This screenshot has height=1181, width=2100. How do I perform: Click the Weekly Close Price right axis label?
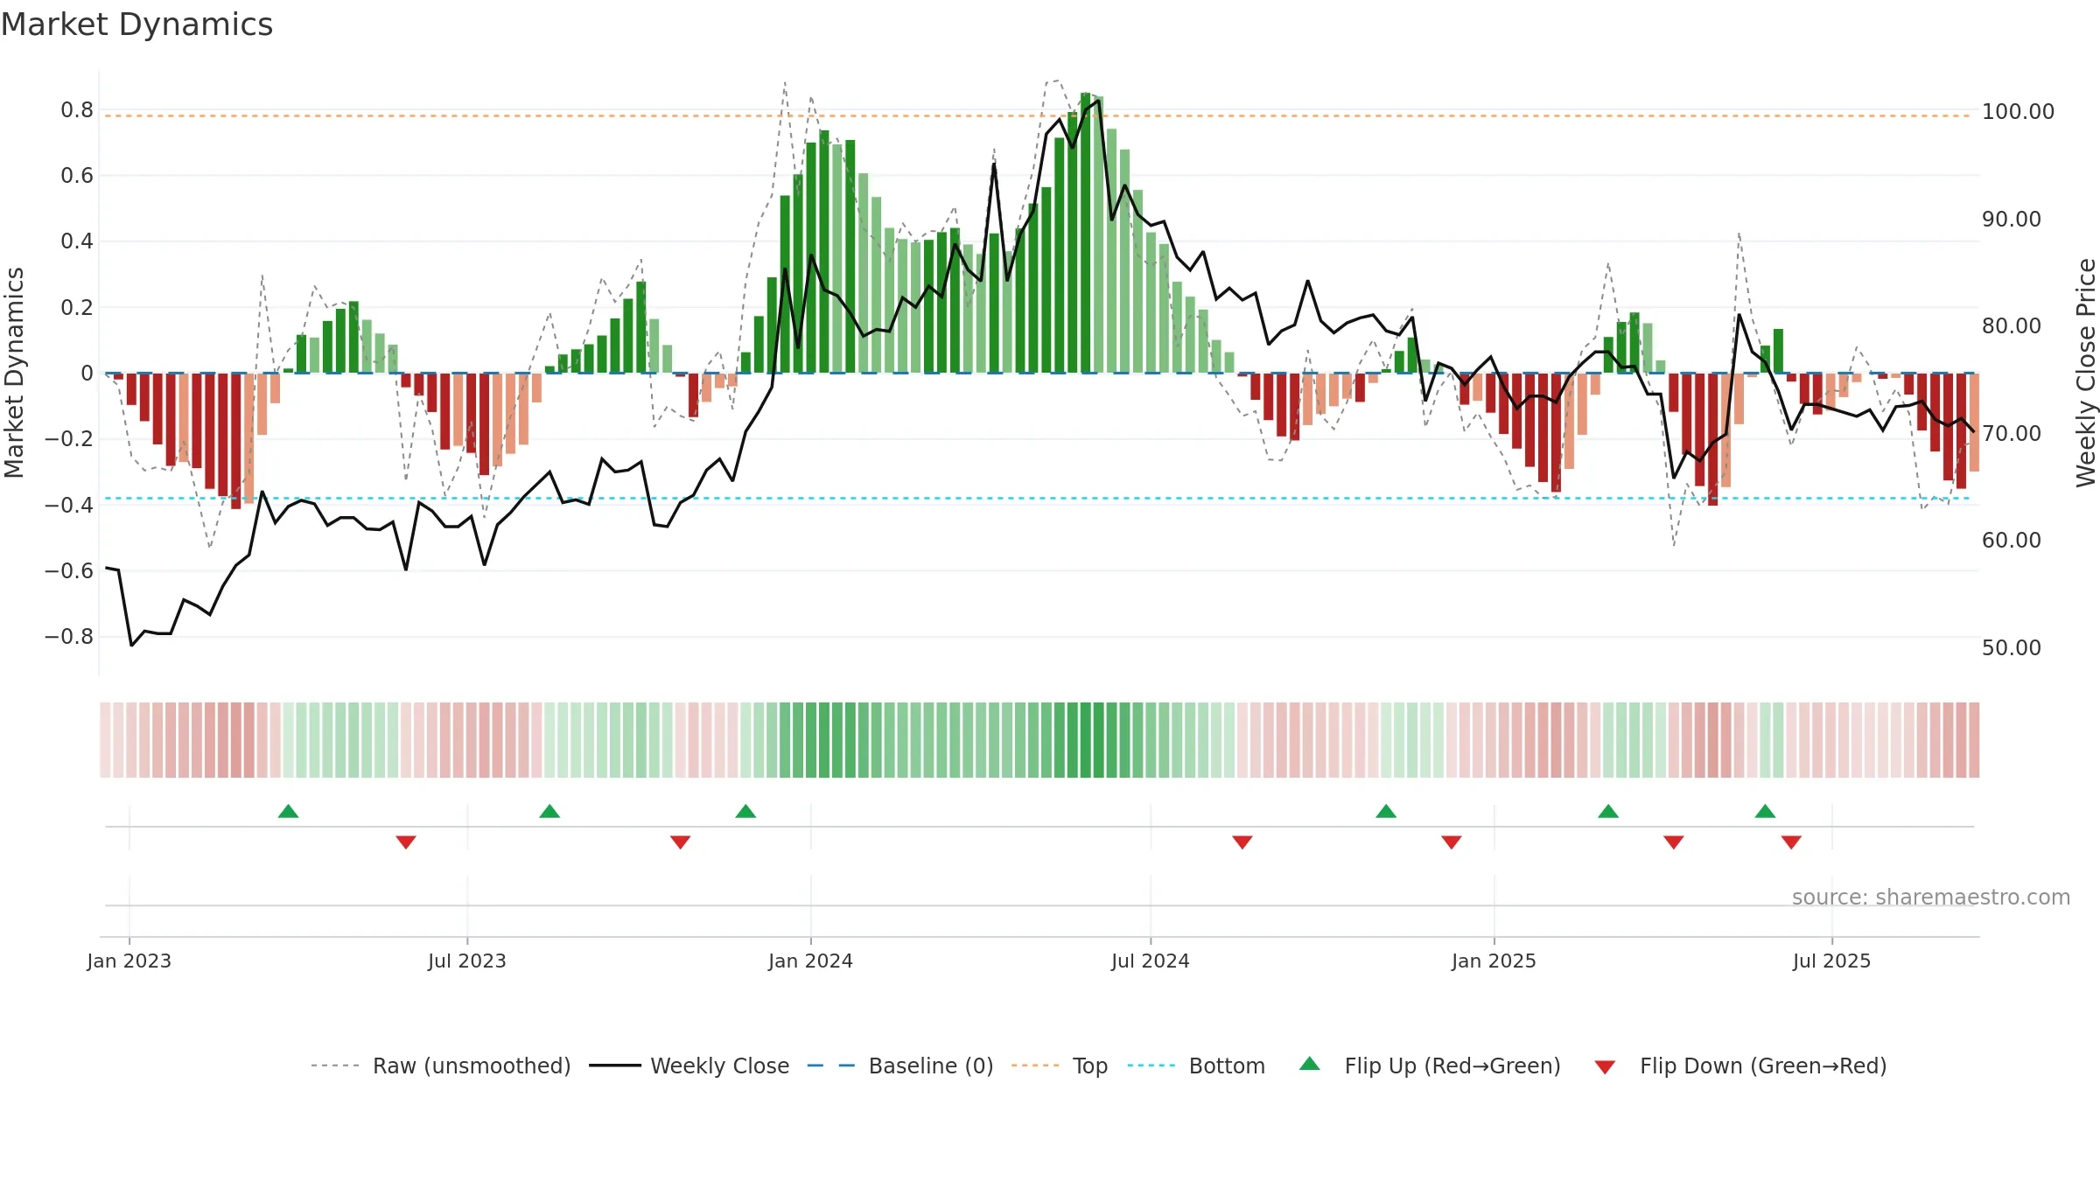(2086, 373)
